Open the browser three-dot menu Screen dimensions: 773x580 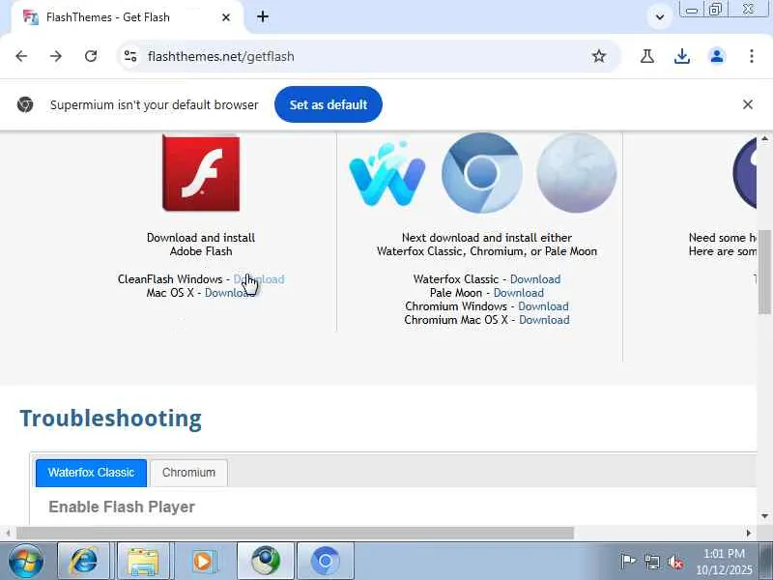tap(752, 56)
